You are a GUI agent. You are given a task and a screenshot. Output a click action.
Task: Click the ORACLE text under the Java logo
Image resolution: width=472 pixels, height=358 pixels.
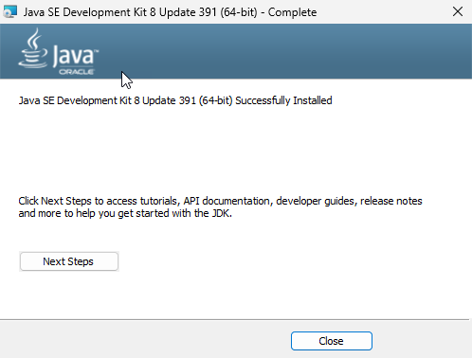(x=76, y=72)
